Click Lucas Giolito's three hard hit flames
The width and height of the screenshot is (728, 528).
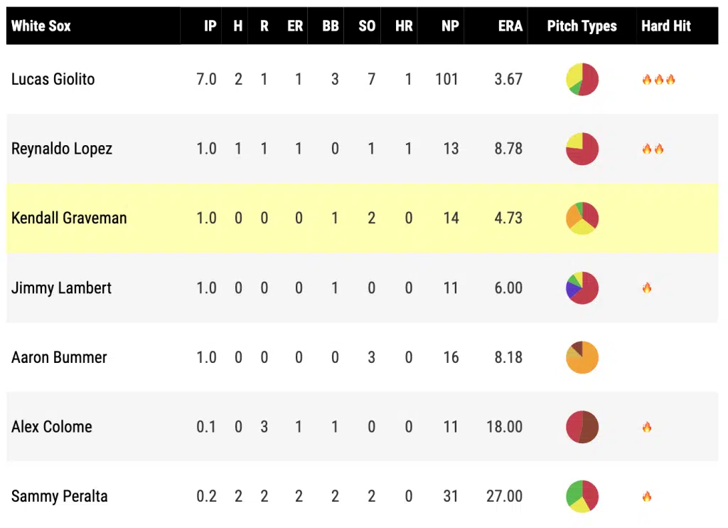[658, 80]
